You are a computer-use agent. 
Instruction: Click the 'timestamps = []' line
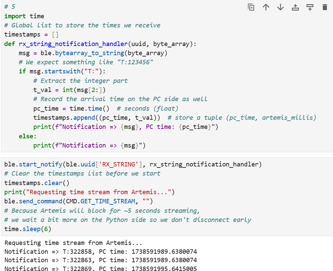[31, 35]
